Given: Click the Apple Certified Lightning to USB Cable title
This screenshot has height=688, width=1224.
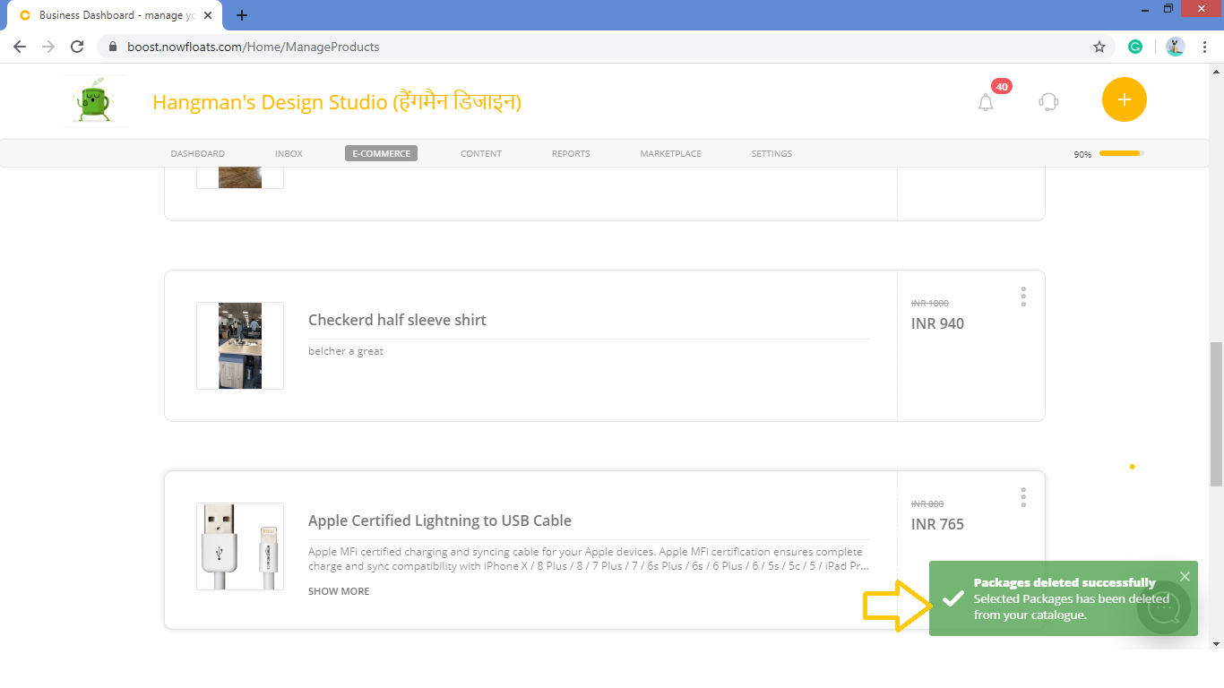Looking at the screenshot, I should tap(440, 520).
